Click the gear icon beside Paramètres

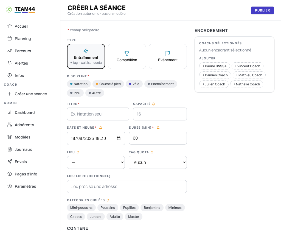(x=10, y=186)
